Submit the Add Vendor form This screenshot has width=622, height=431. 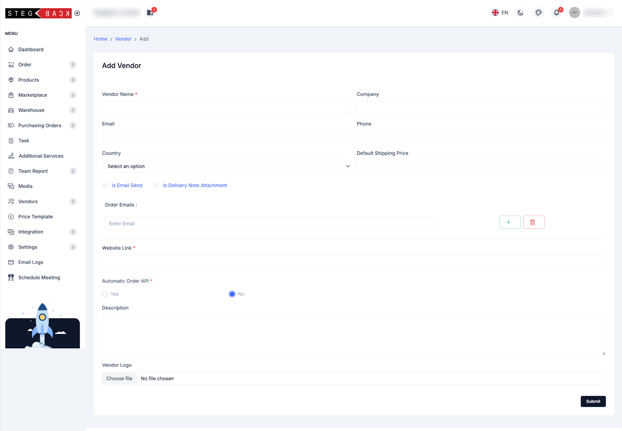(593, 401)
